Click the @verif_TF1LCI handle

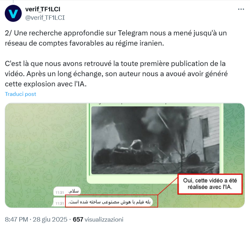click(45, 18)
